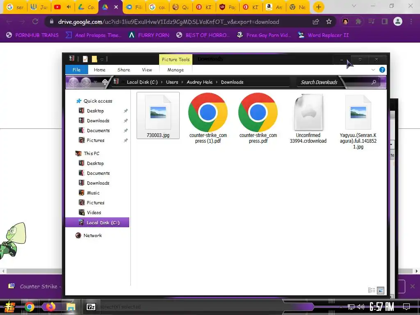This screenshot has width=420, height=315.
Task: Open the Quick Access Toolbar customize dropdown
Action: tap(102, 59)
